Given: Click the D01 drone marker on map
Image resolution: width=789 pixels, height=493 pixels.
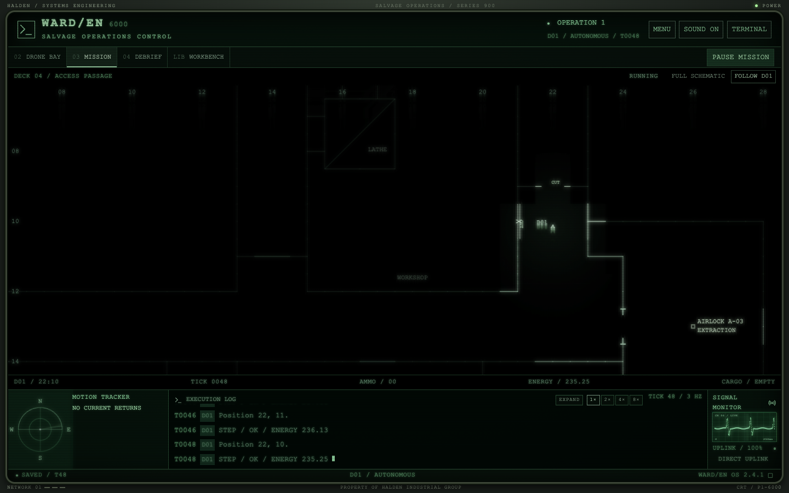Looking at the screenshot, I should (x=552, y=227).
